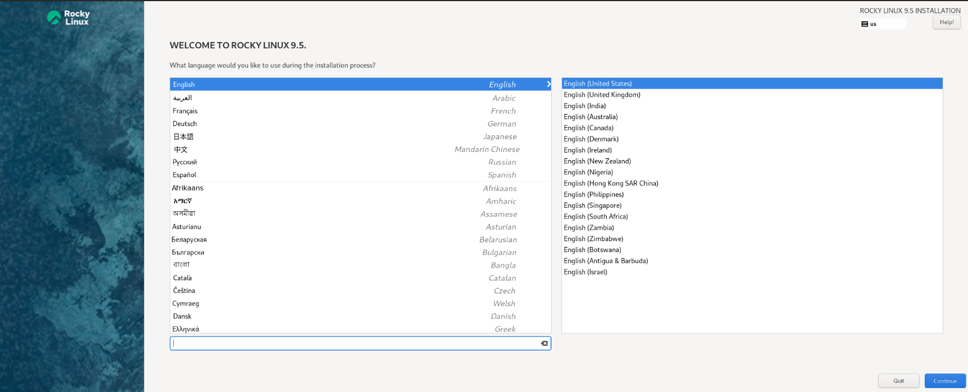Select English in the language list
Screen dimensions: 968x392
360,84
